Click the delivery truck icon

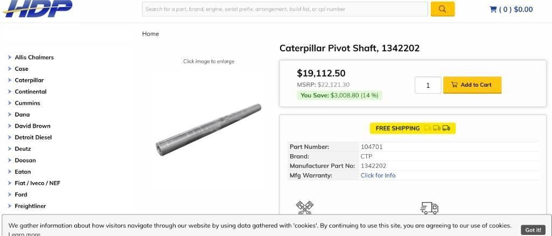point(429,208)
